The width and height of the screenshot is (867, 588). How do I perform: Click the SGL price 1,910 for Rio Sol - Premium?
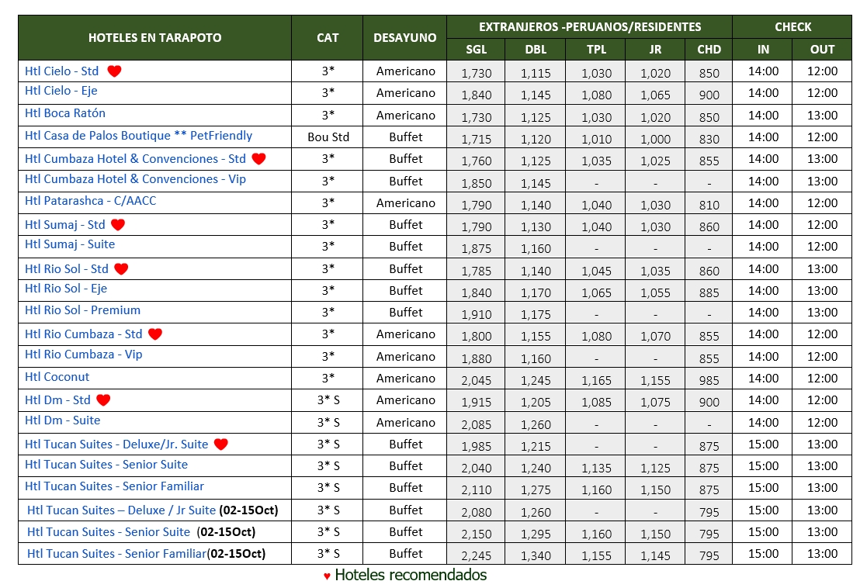point(477,314)
